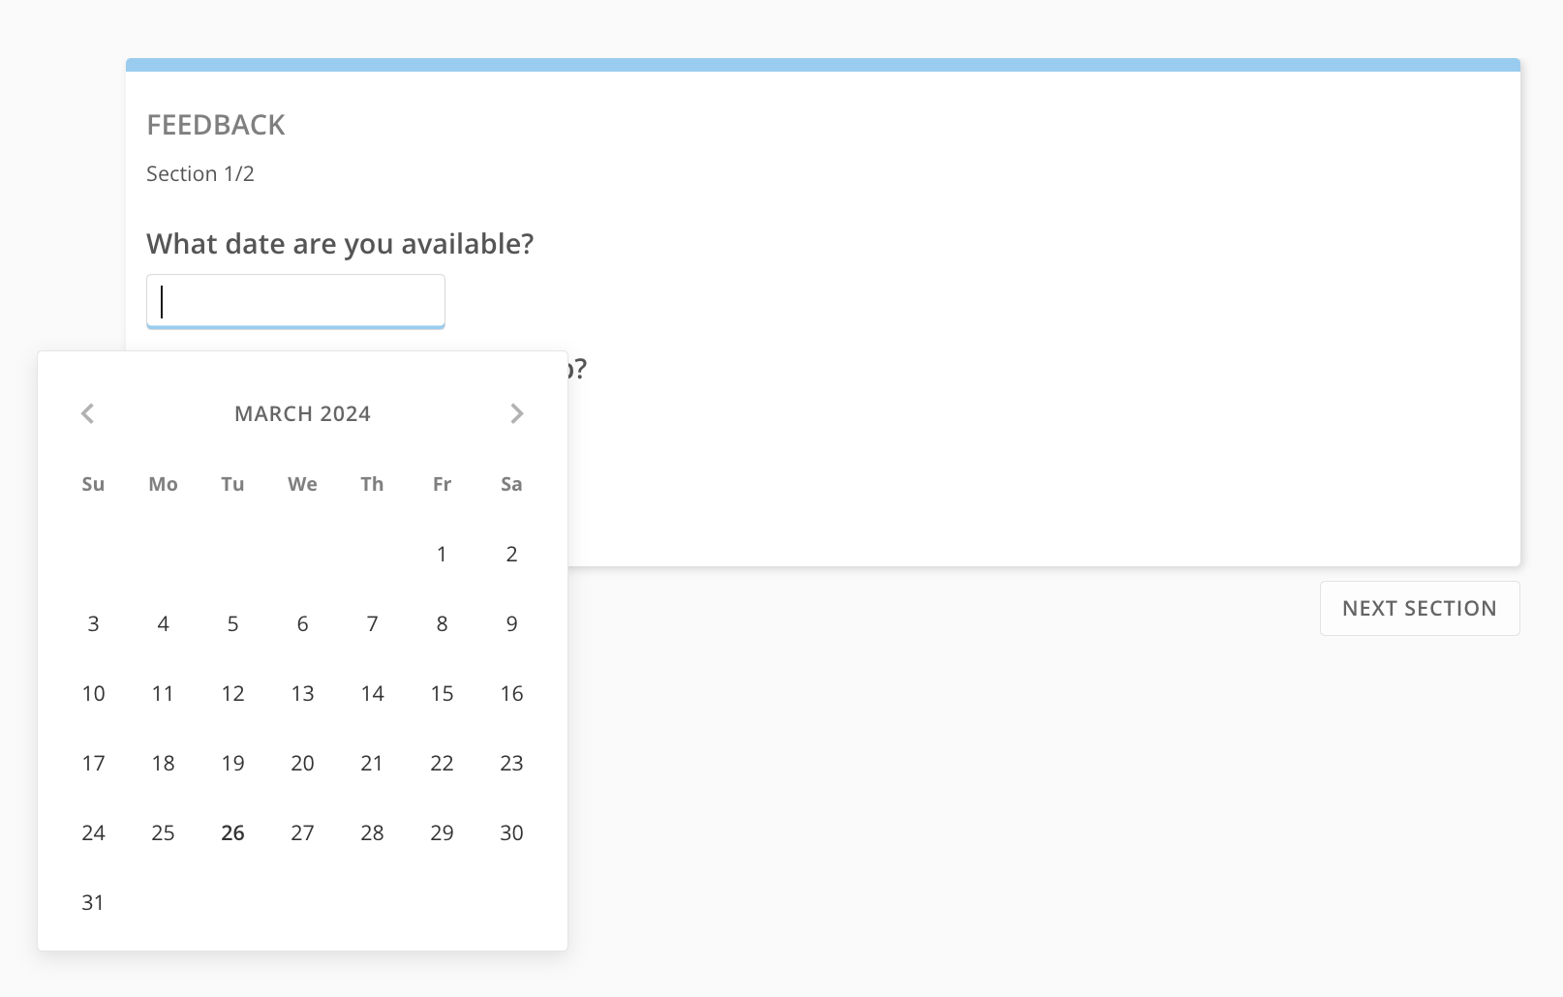Pick March 7 on the calendar
Screen dimensions: 1563x997
pos(372,623)
